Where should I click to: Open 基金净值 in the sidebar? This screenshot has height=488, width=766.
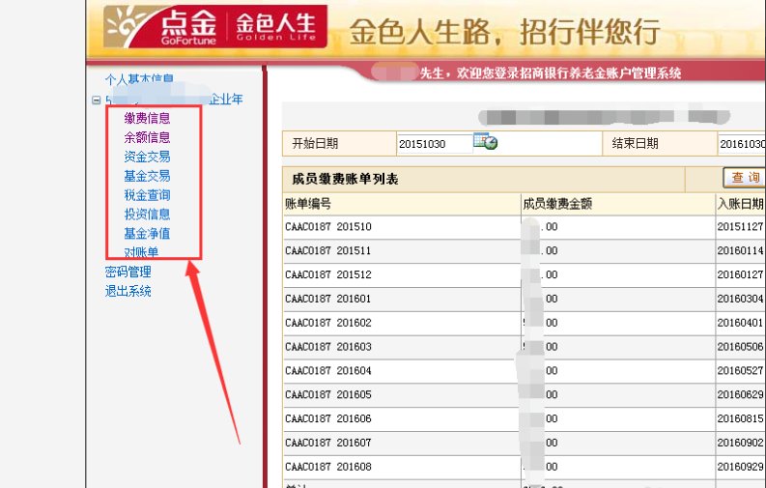point(147,233)
